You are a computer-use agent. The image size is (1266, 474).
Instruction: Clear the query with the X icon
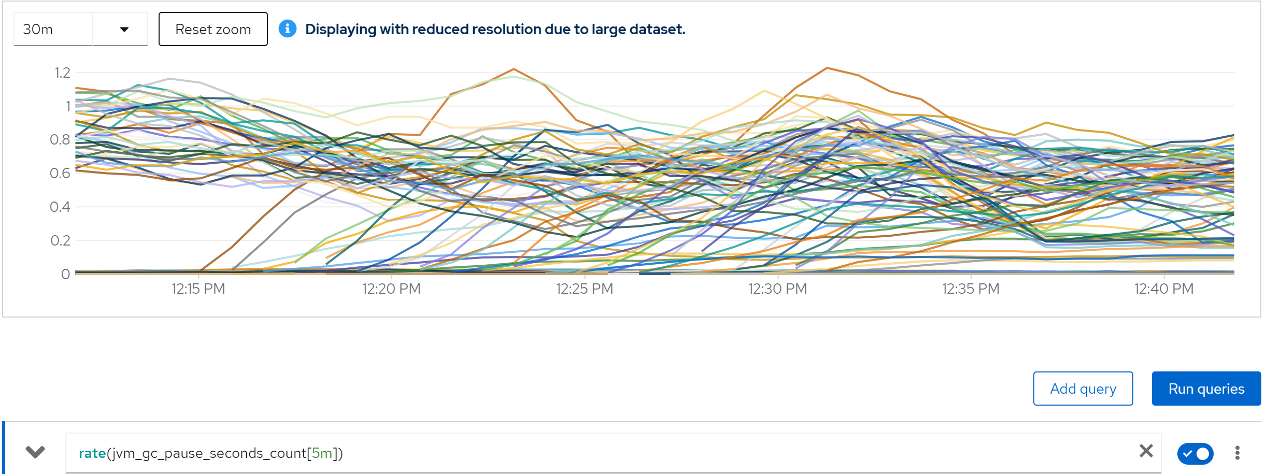pos(1146,451)
